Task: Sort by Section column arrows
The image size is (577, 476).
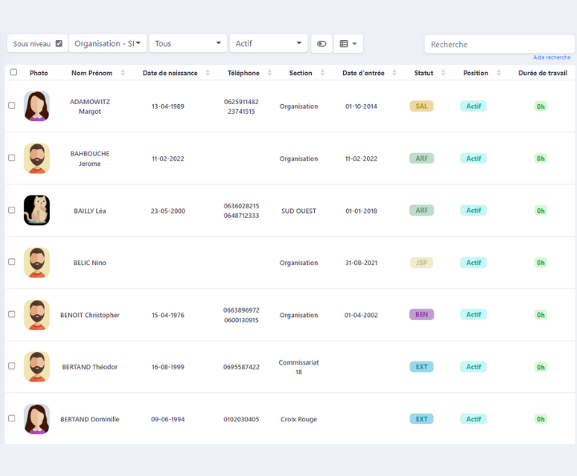Action: click(323, 73)
